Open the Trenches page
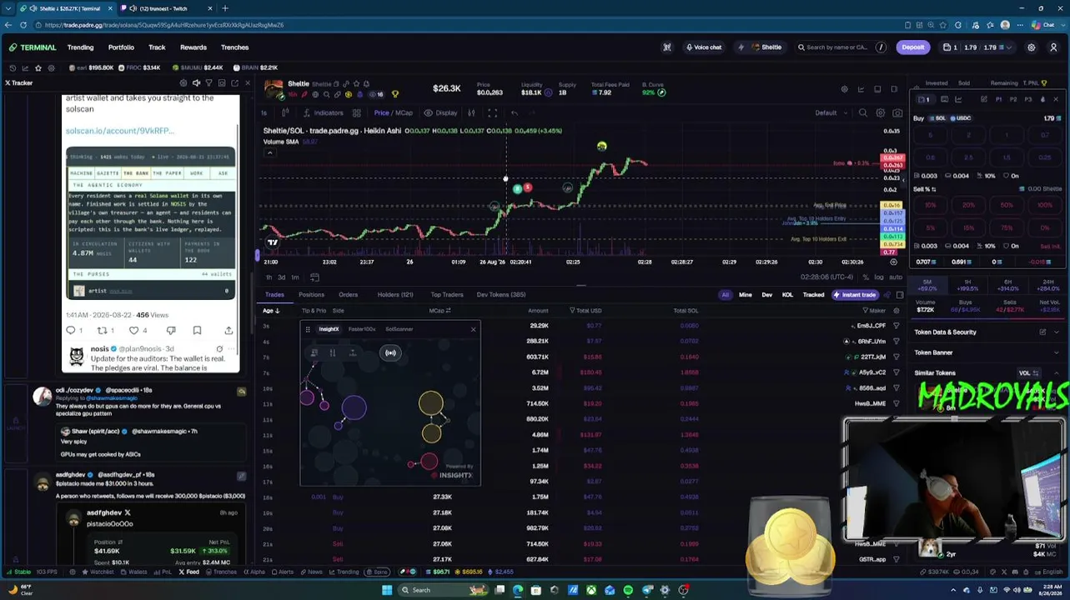Screen dimensions: 1070x600 (235, 47)
